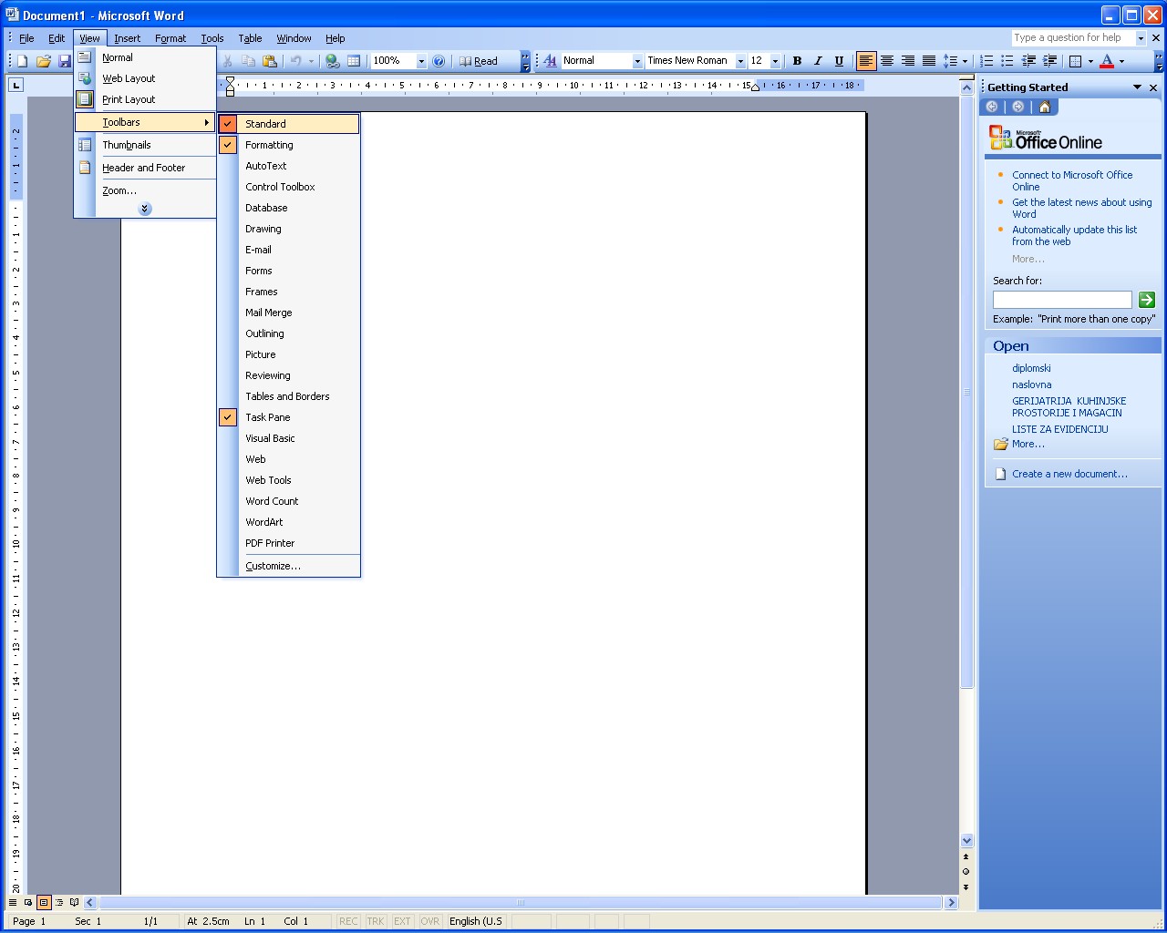1167x933 pixels.
Task: Enable the Reviewing toolbar
Action: (x=289, y=375)
